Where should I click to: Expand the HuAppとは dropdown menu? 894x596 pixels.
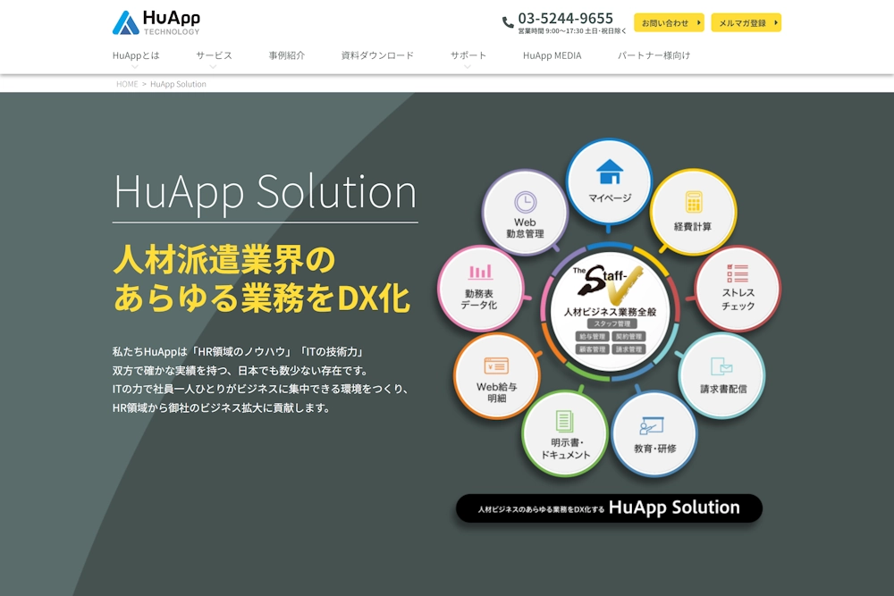[x=134, y=55]
